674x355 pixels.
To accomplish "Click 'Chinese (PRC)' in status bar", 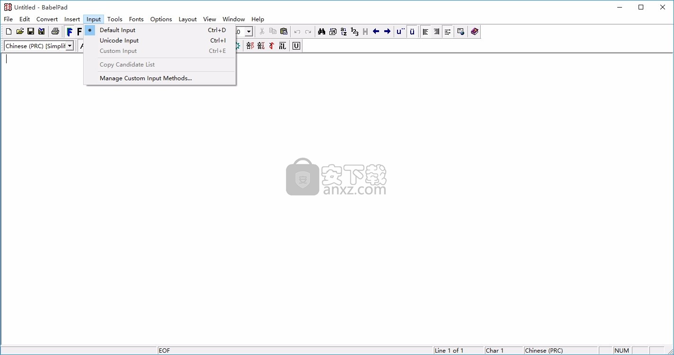I will (561, 351).
